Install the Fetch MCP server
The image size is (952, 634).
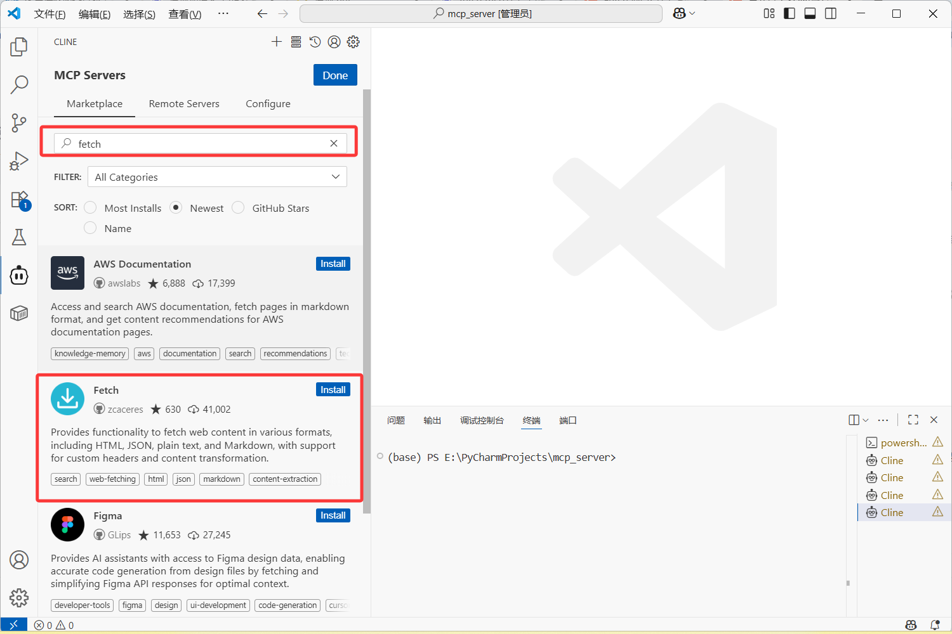click(x=333, y=389)
